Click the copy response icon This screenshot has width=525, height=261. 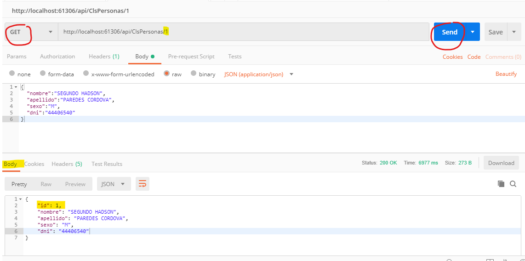tap(501, 184)
